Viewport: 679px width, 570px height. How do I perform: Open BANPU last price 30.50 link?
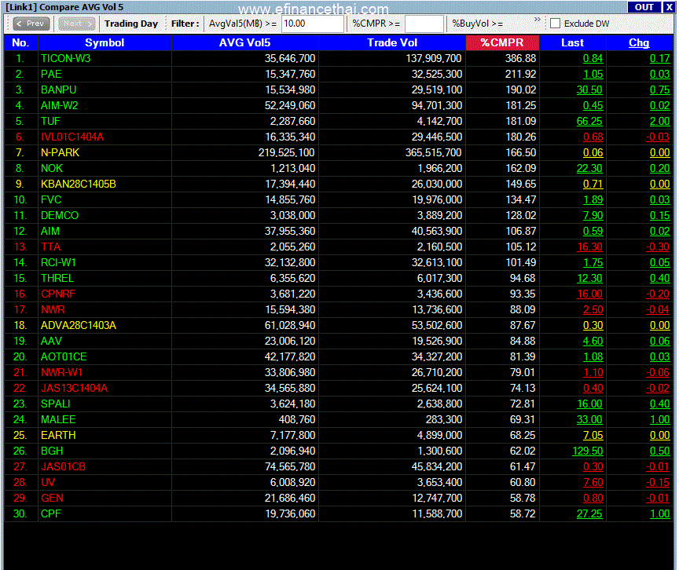589,90
